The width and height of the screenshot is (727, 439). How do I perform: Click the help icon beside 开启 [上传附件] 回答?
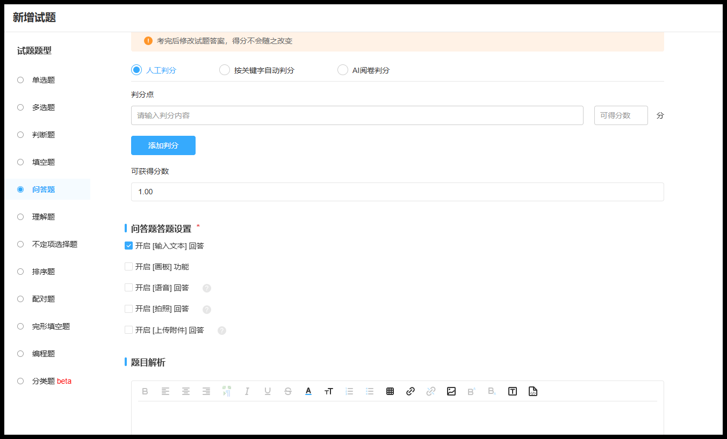click(222, 331)
